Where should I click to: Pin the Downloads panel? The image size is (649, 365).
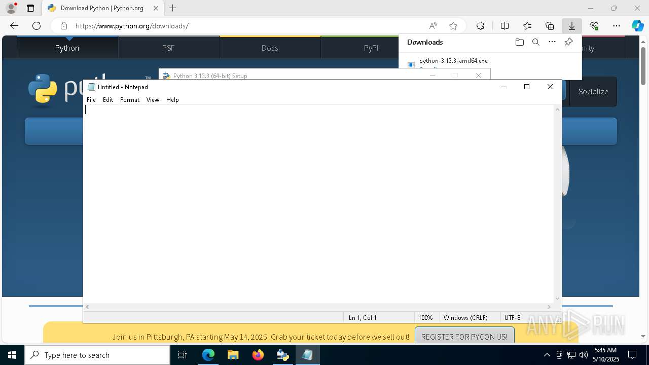click(568, 42)
